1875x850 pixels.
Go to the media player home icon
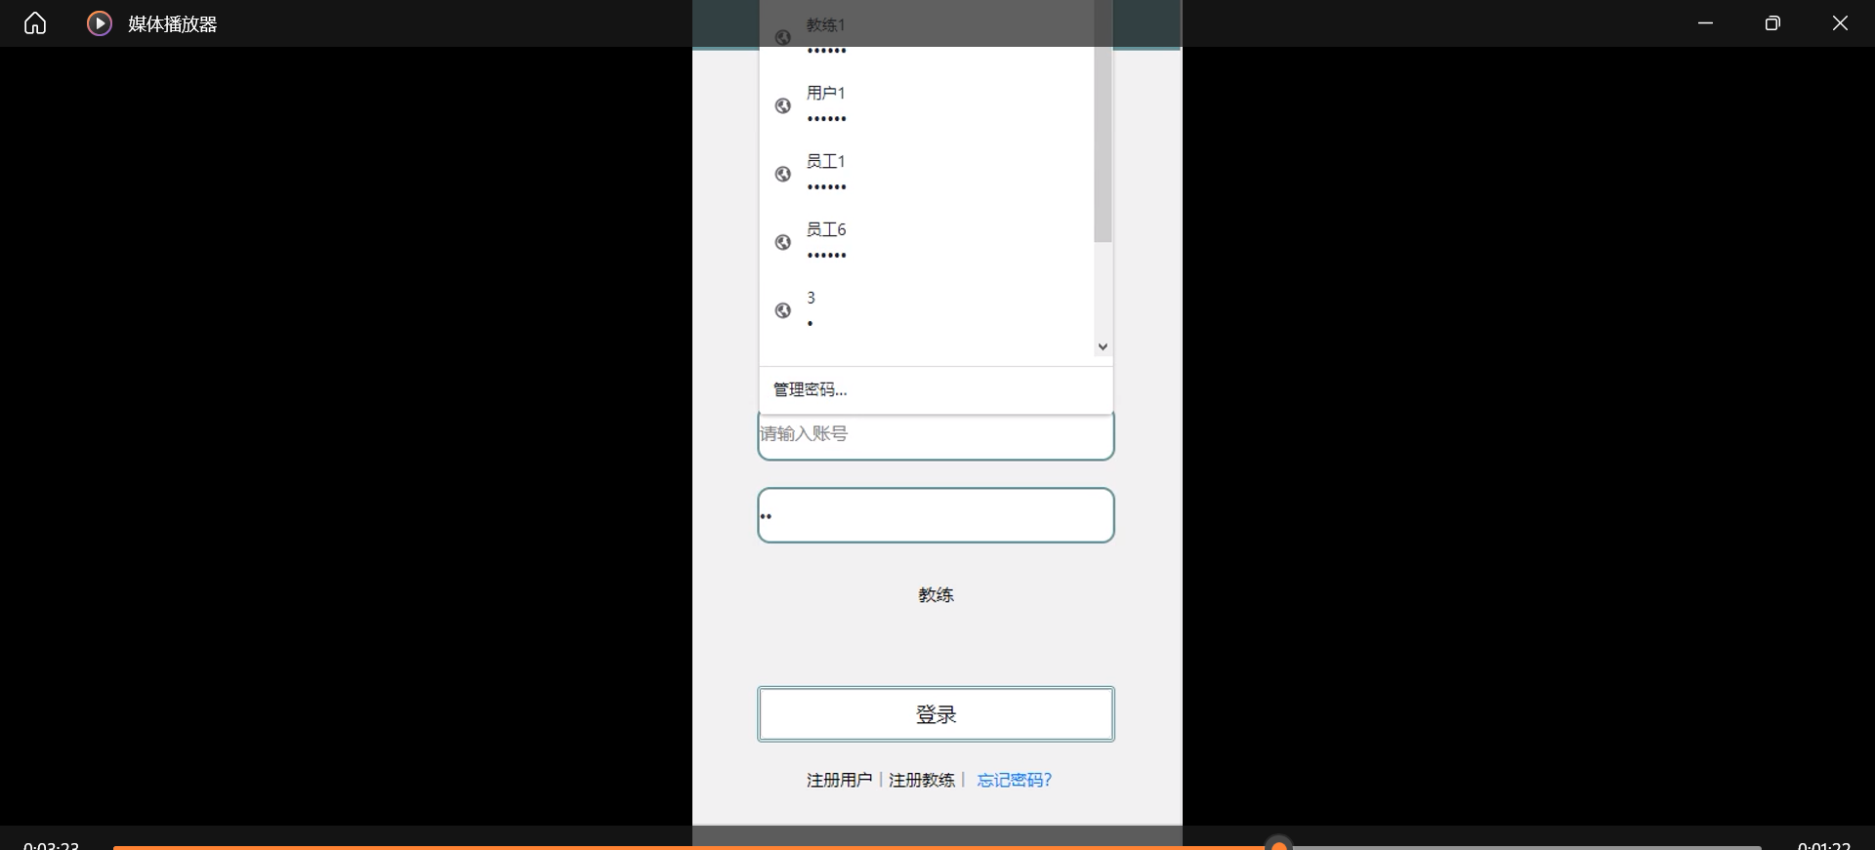coord(35,23)
